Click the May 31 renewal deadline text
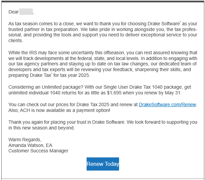This screenshot has width=205, height=180. coord(173,93)
